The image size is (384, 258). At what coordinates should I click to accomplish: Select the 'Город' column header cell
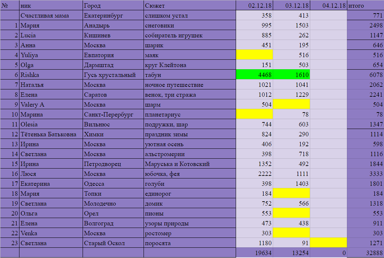(x=113, y=6)
